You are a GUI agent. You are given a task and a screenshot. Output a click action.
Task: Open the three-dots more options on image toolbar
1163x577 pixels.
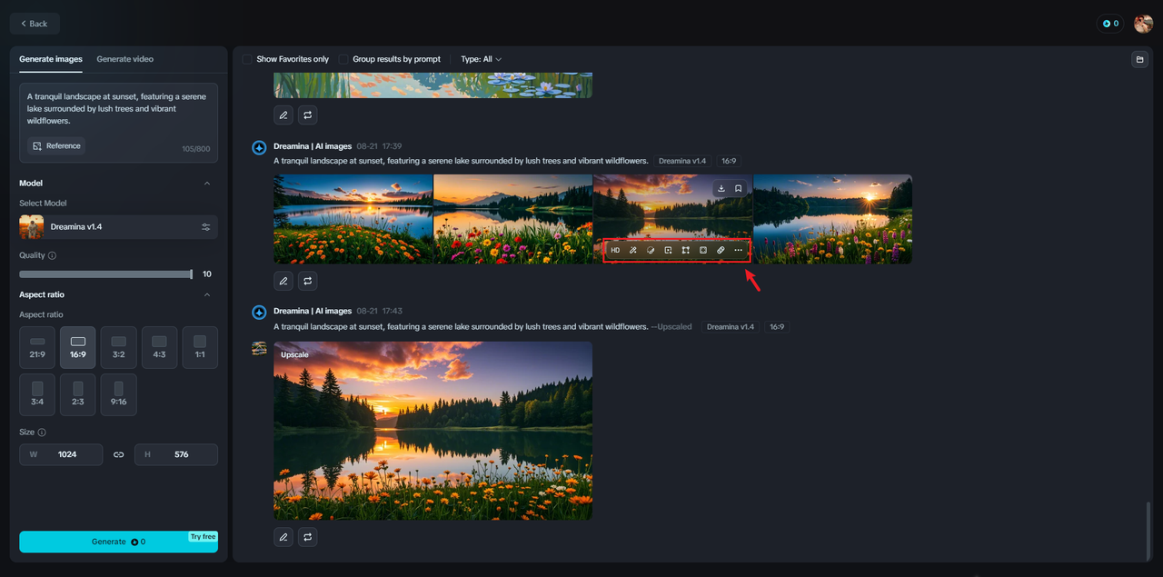coord(738,250)
